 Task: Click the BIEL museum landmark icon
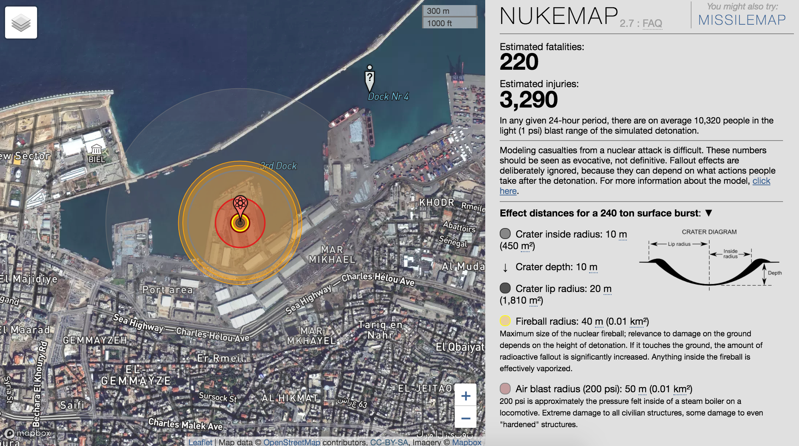pos(96,149)
